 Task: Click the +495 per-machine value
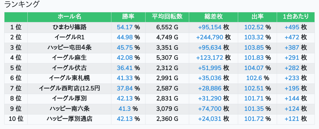[x=292, y=27]
